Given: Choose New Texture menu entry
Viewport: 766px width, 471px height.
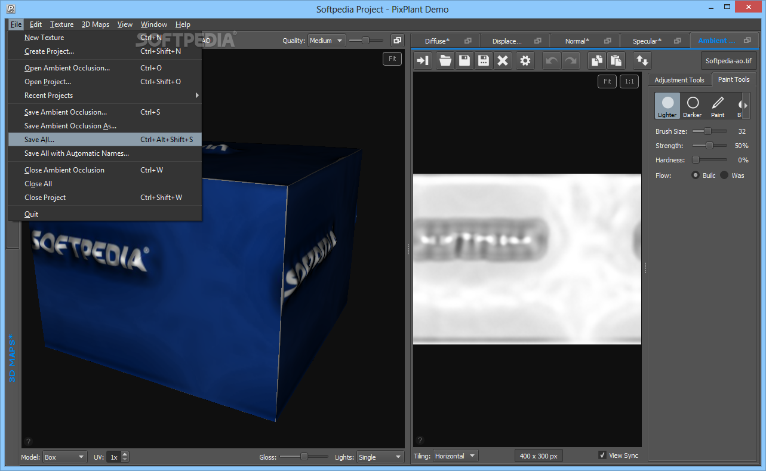Looking at the screenshot, I should point(105,38).
